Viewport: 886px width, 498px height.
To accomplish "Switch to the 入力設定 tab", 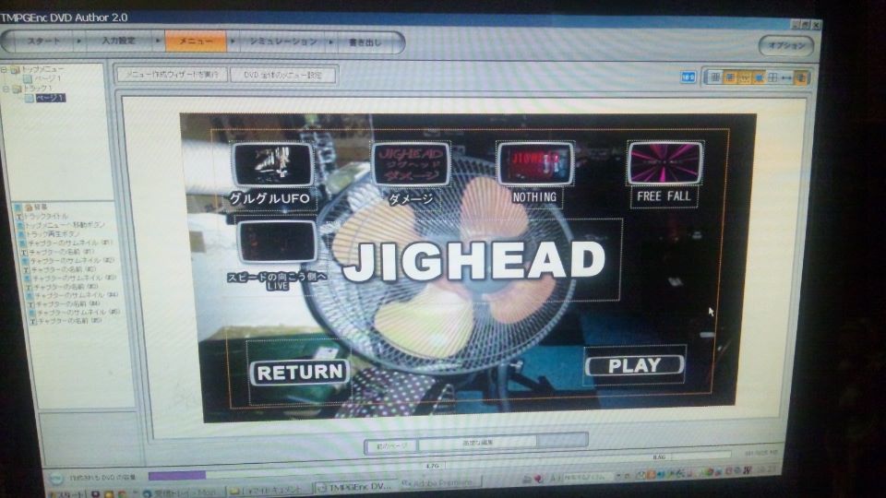I will pyautogui.click(x=119, y=41).
